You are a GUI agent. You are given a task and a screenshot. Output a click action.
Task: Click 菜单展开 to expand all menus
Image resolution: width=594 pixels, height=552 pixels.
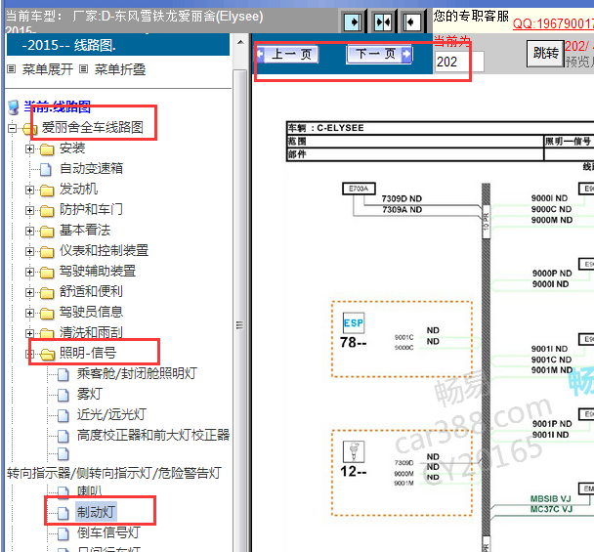(47, 69)
